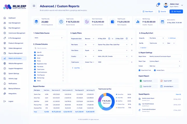This screenshot has height=124, width=187.
Task: Open the Group By Plan Name dropdown
Action: click(x=157, y=38)
